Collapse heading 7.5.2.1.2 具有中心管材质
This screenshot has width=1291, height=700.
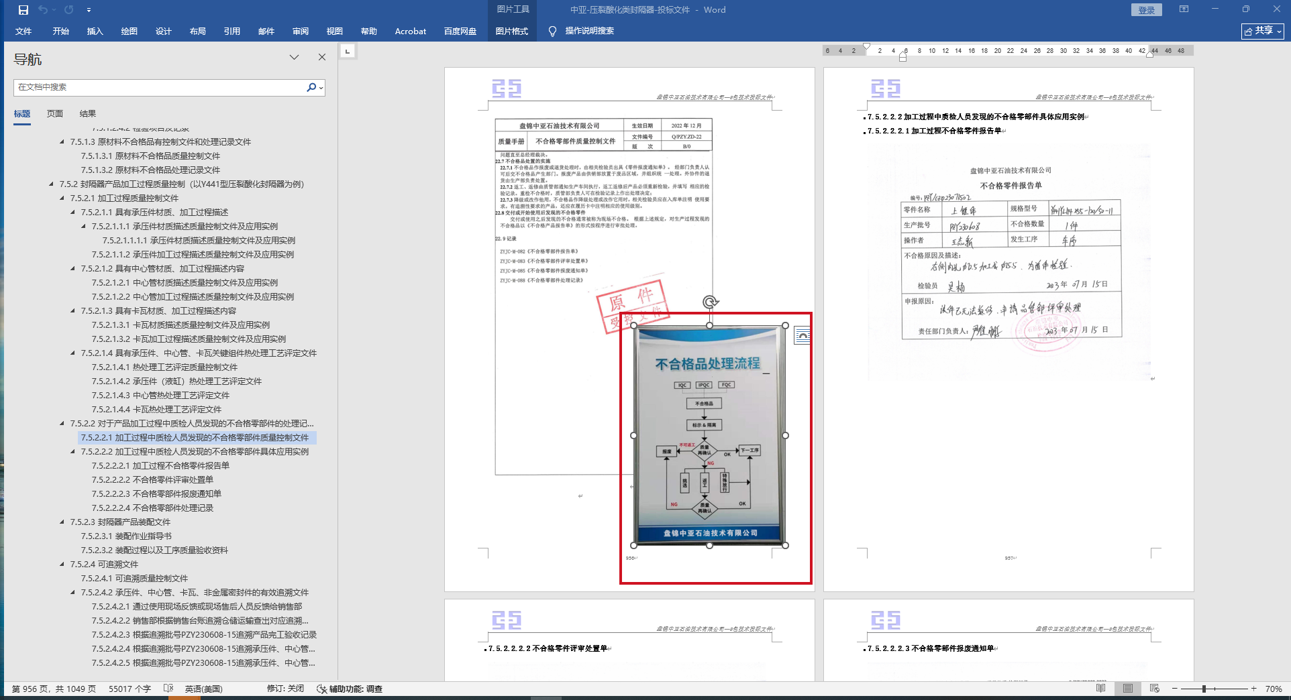click(x=73, y=269)
